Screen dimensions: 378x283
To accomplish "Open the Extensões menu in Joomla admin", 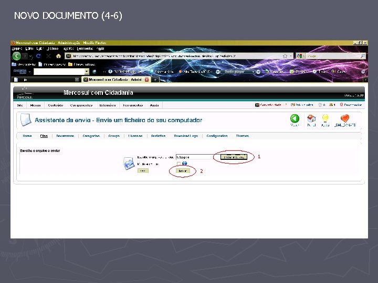I will click(x=108, y=105).
